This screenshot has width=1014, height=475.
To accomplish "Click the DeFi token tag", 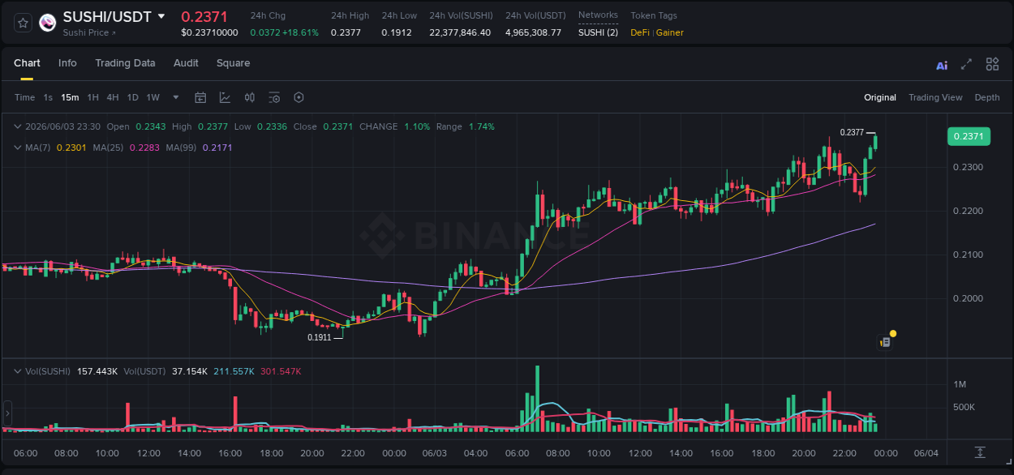I will tap(640, 32).
